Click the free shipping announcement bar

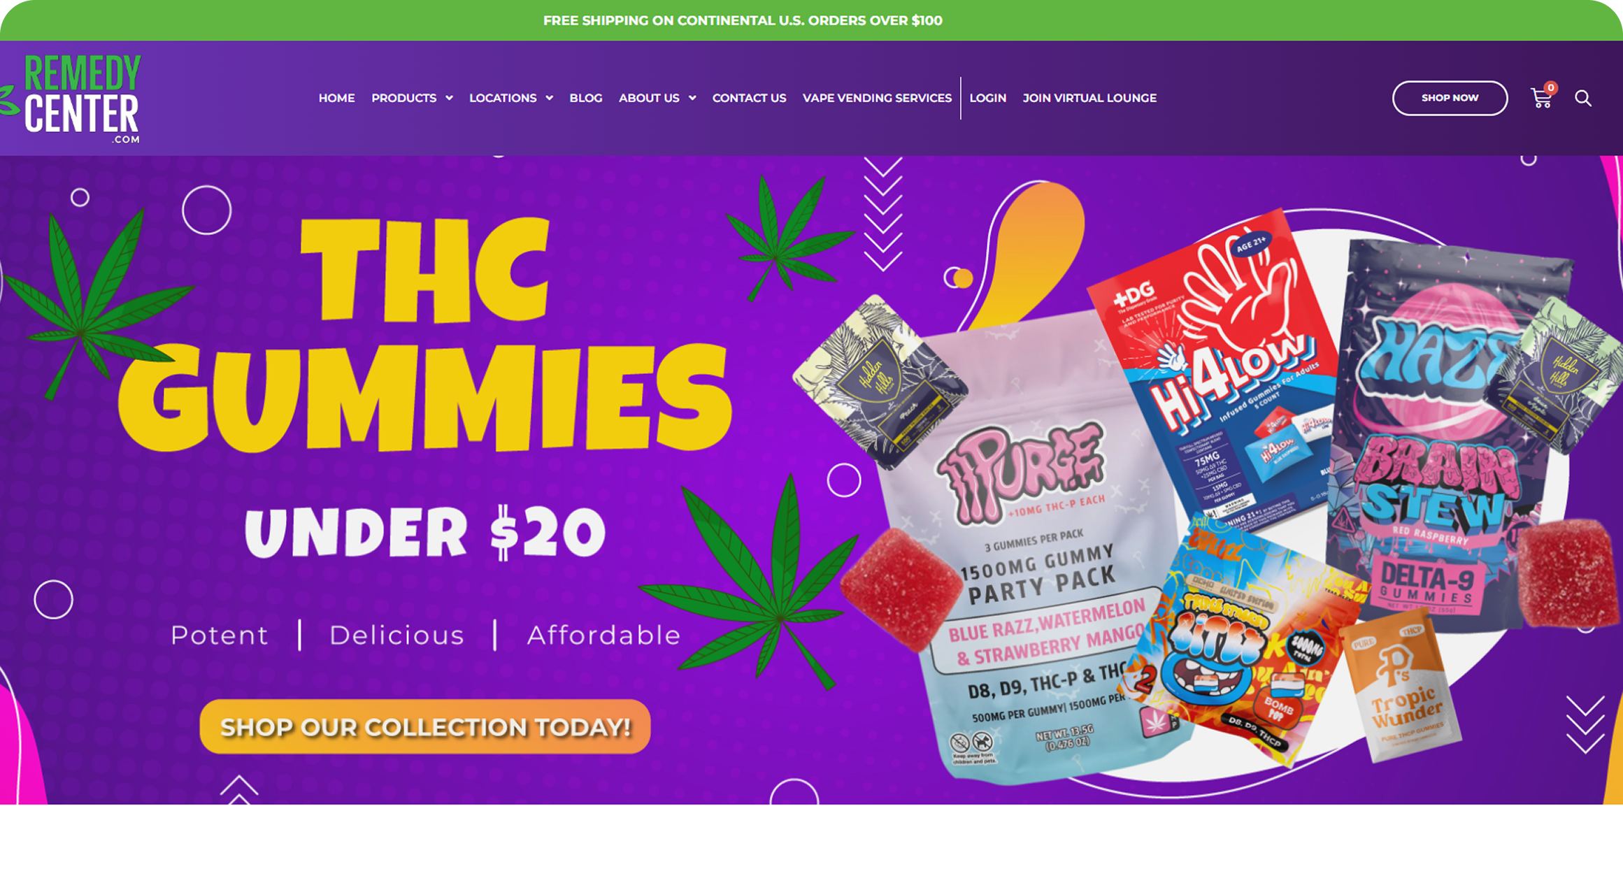click(811, 20)
